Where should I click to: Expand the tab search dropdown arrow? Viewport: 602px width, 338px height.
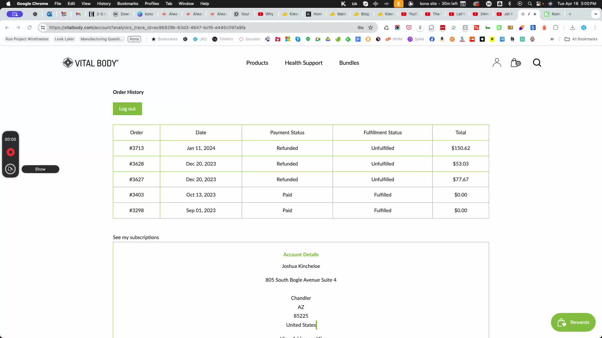[595, 14]
